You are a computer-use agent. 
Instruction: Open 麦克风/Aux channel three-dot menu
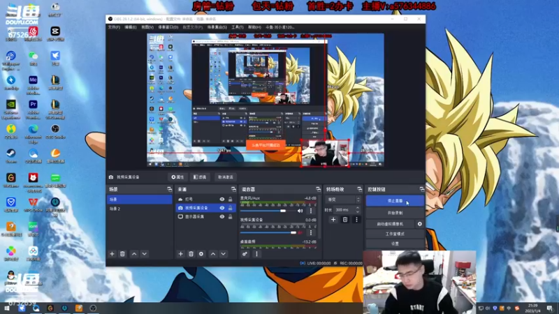(311, 211)
